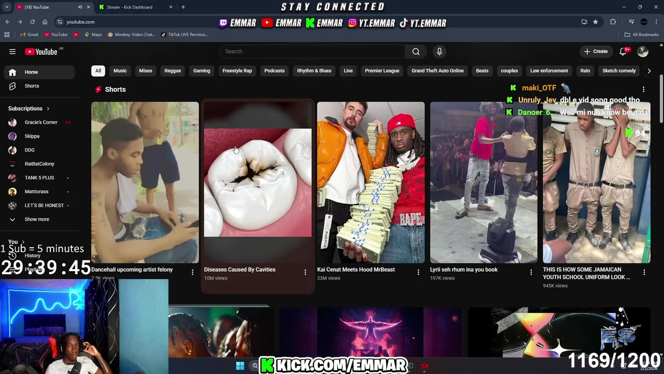Screen dimensions: 664x374
Task: Mute the YouTube tab audio icon
Action: tap(80, 7)
